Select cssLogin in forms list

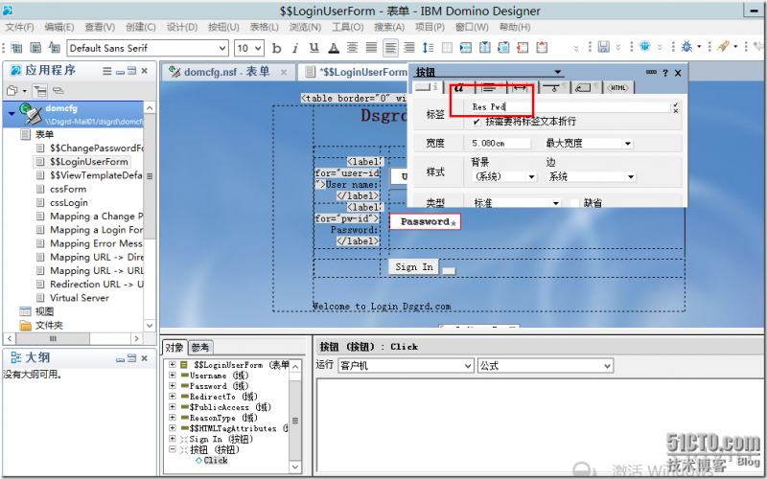tap(68, 203)
